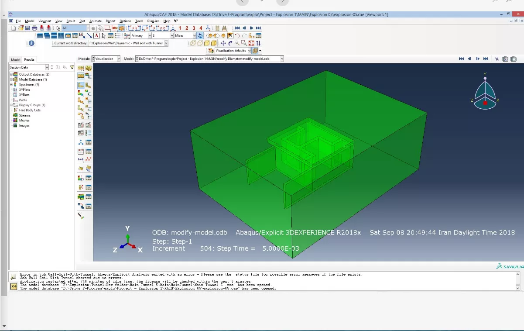Select the Magnify view tool
Screen dimensions: 524x331
point(237,43)
